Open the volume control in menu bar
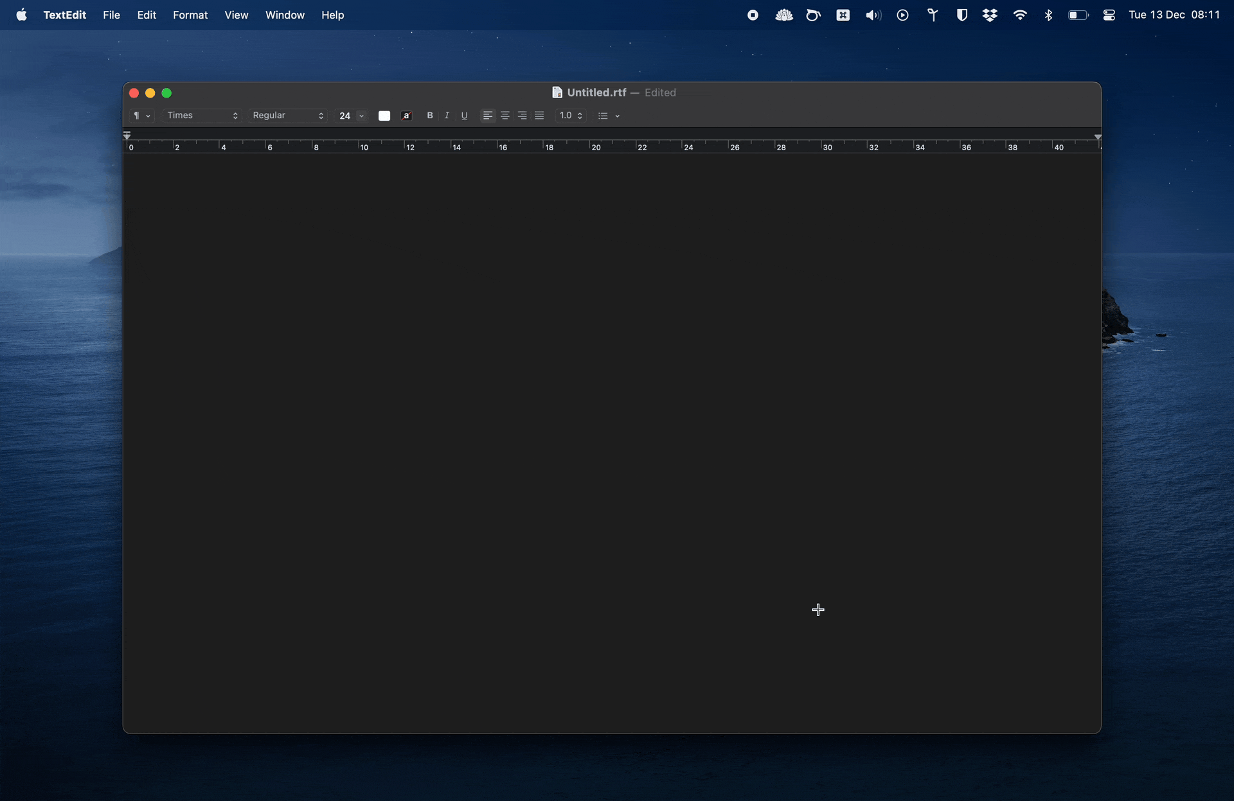This screenshot has height=801, width=1234. pyautogui.click(x=873, y=15)
